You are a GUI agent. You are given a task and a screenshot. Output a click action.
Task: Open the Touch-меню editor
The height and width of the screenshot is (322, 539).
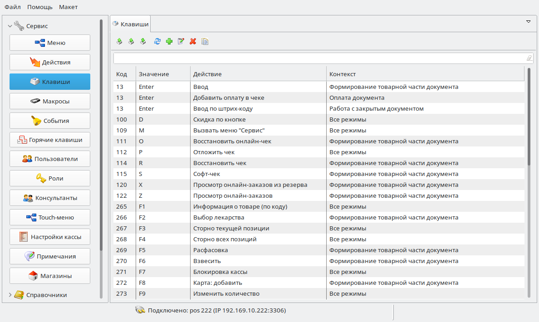click(50, 218)
